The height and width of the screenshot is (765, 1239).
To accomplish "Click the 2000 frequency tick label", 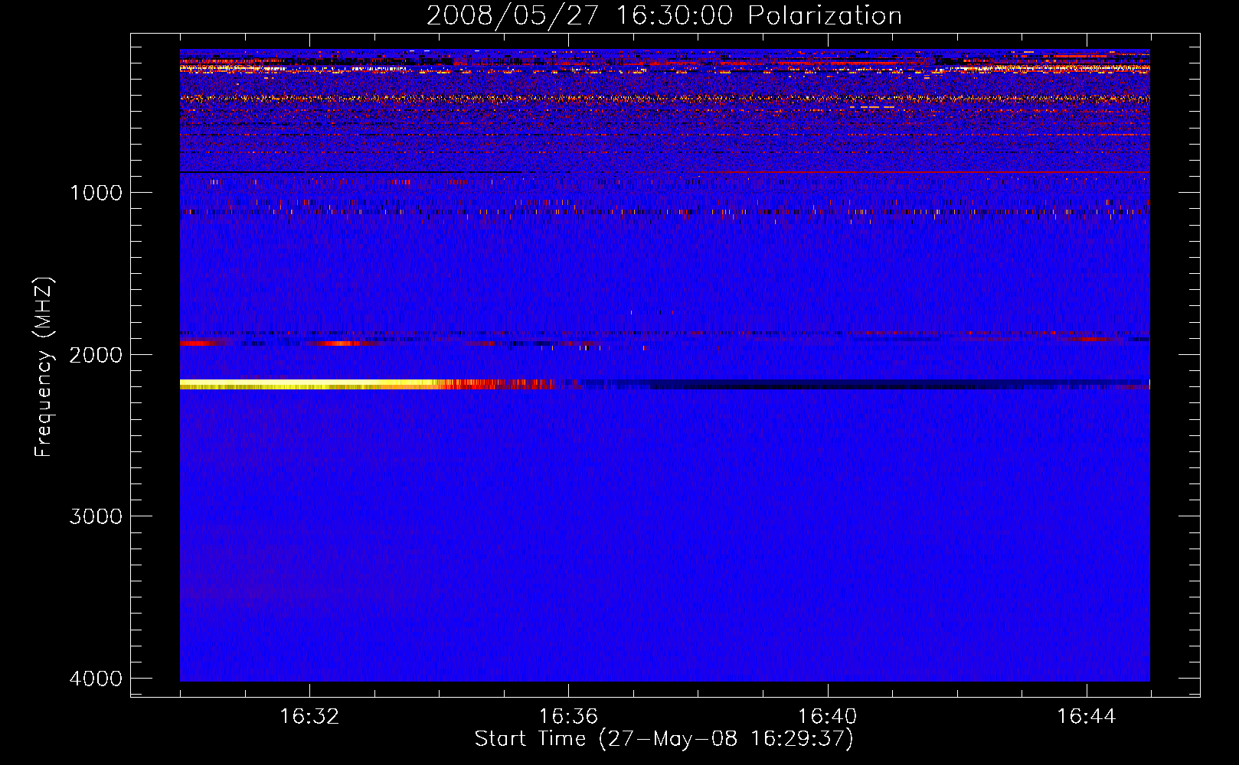I will pyautogui.click(x=96, y=355).
